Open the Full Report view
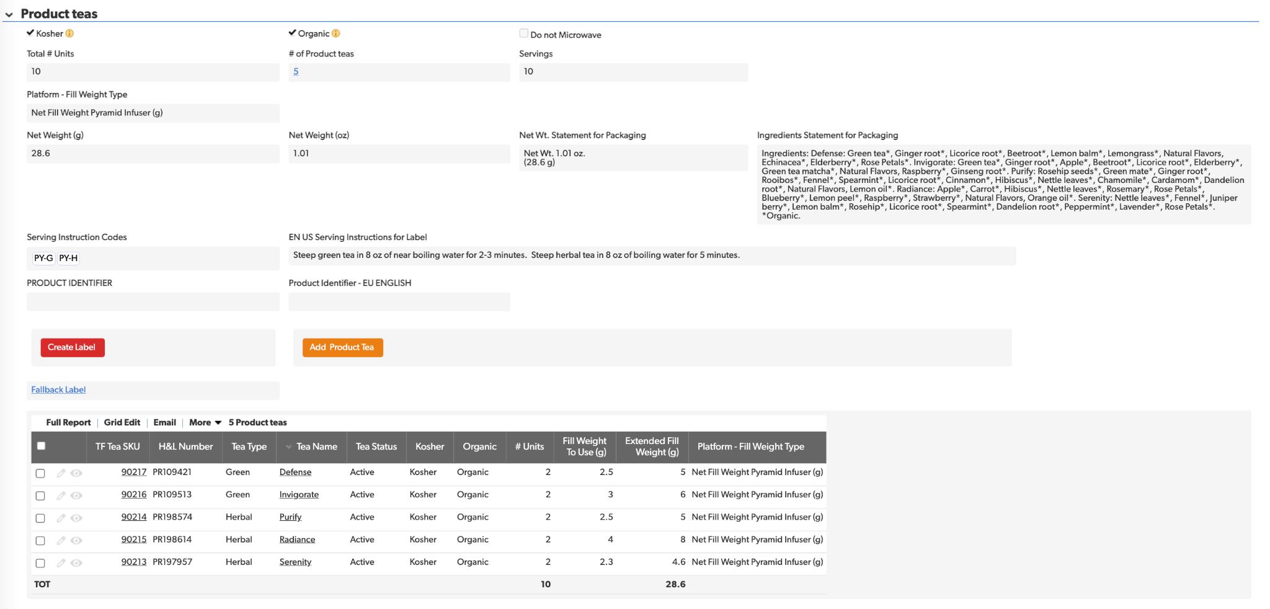 [x=68, y=422]
